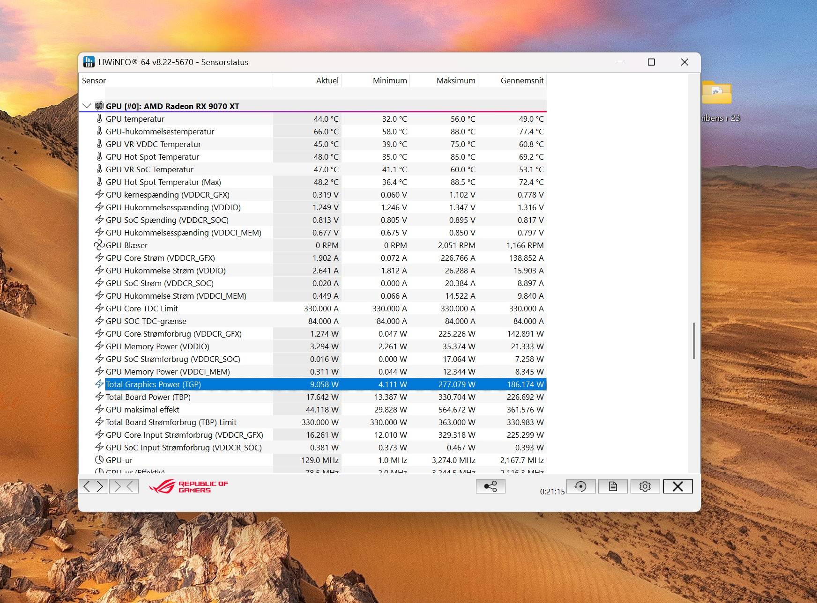Open the log file document button
This screenshot has height=603, width=817.
tap(613, 486)
